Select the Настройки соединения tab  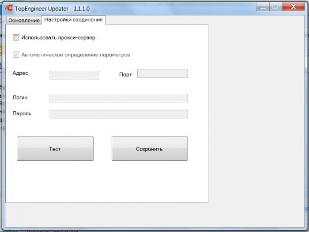tap(73, 20)
